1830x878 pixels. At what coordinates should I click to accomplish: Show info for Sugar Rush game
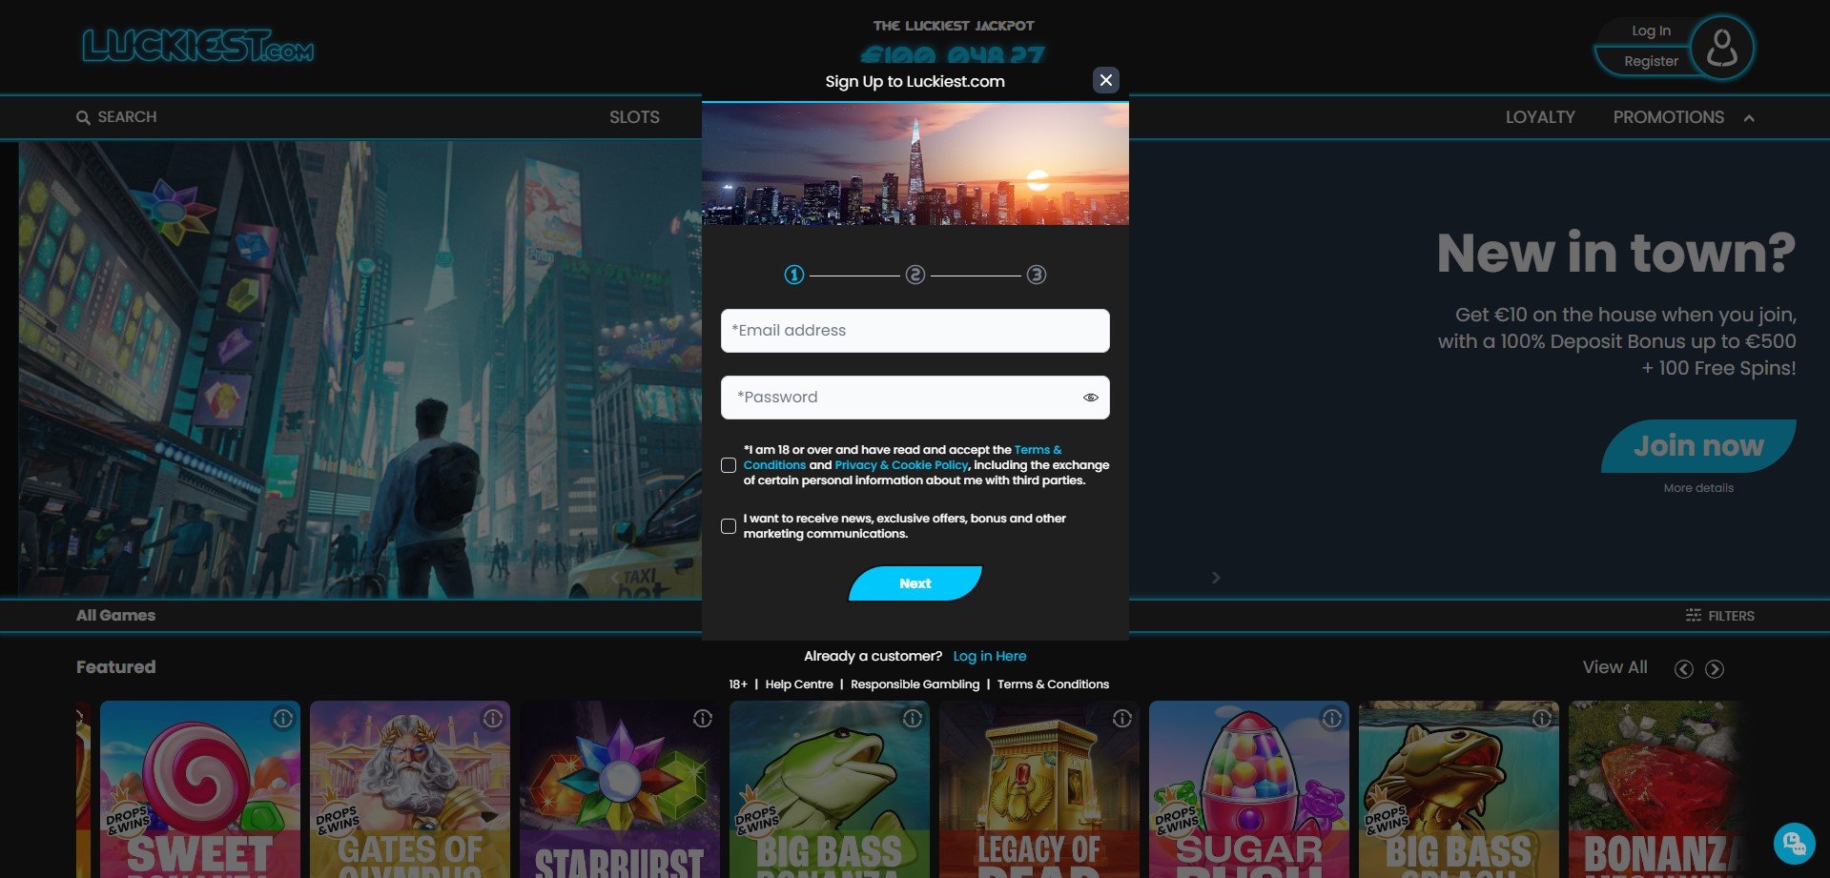tap(1332, 719)
